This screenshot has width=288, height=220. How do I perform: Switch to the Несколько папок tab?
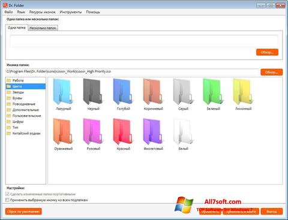point(43,28)
